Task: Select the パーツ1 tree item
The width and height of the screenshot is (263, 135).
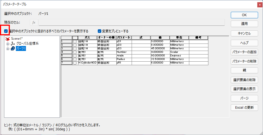Action: [21, 48]
